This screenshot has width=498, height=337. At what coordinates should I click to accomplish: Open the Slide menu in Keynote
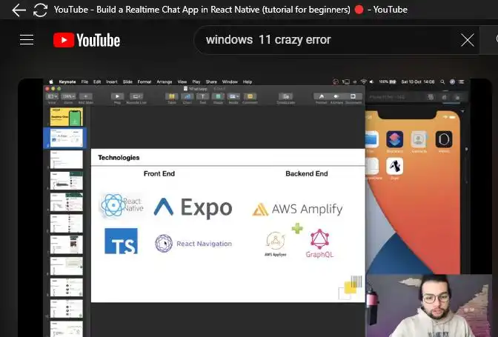click(127, 82)
